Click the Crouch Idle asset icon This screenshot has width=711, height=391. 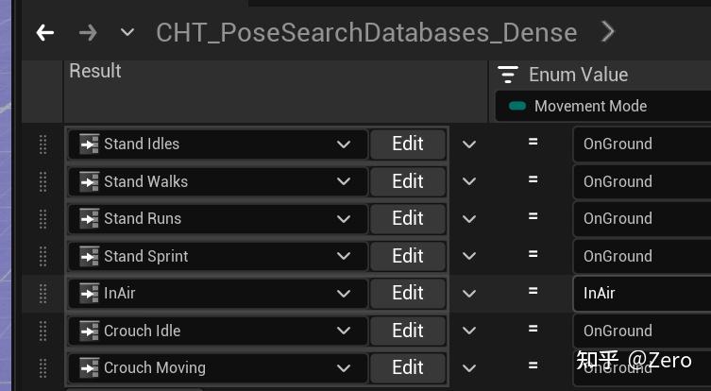(x=89, y=331)
